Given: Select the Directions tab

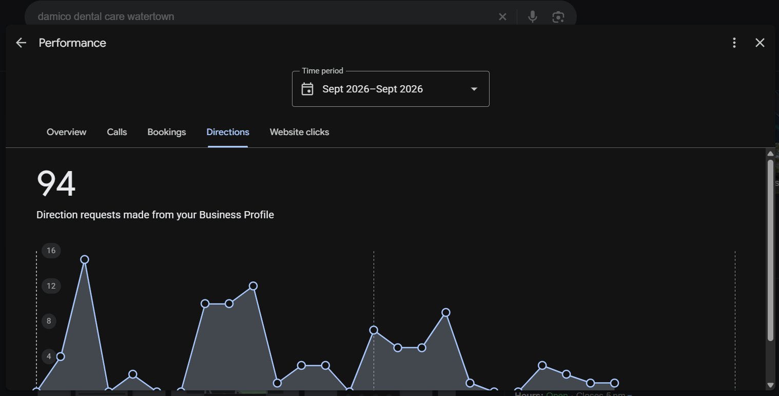Looking at the screenshot, I should 228,132.
